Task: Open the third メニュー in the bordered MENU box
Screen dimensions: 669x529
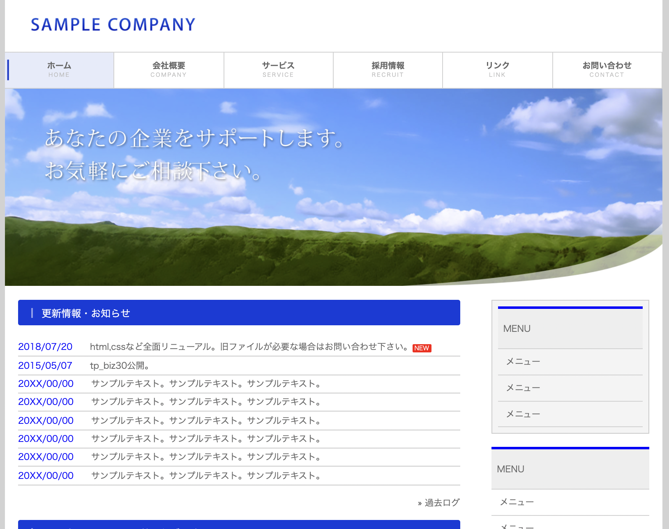Action: point(523,414)
